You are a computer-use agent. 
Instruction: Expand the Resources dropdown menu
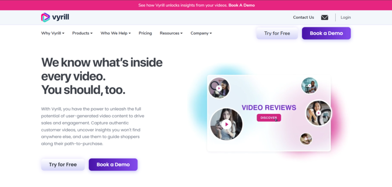click(x=171, y=33)
